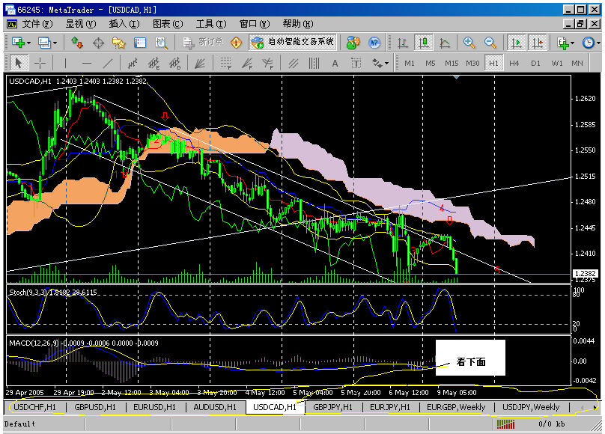Select the text label tool
605x434 pixels.
pos(356,62)
